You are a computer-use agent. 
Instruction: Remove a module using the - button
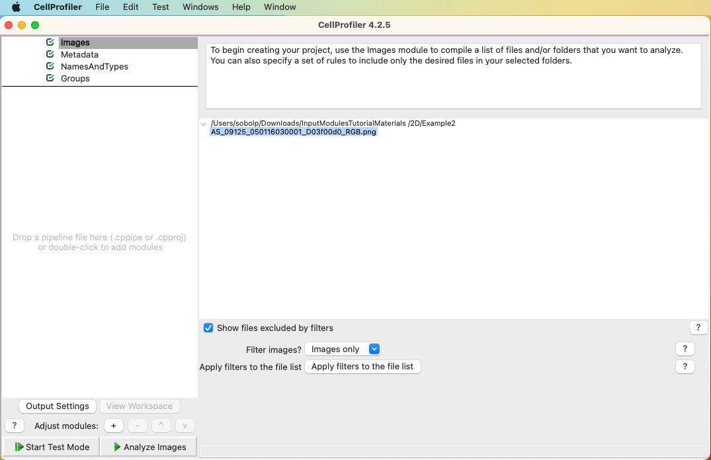click(137, 426)
